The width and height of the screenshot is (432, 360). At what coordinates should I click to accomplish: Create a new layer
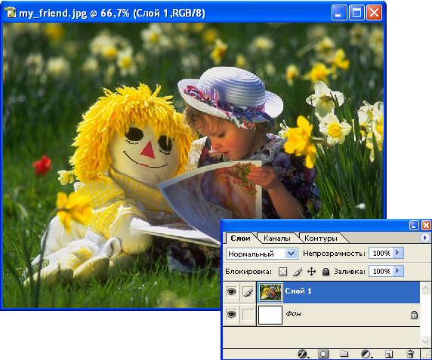(388, 354)
